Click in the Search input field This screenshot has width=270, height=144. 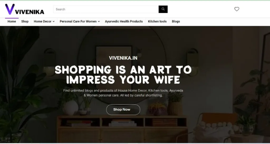pyautogui.click(x=106, y=9)
